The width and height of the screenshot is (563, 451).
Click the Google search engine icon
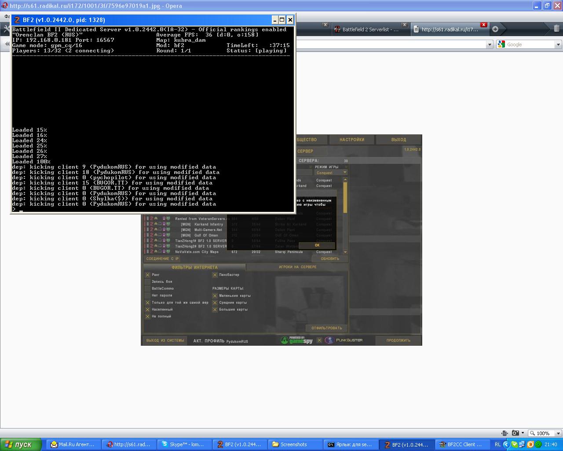[501, 44]
